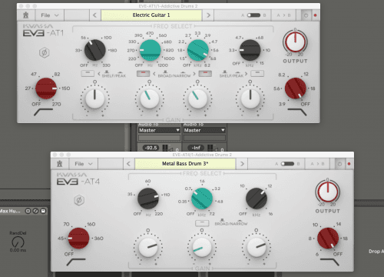
Task: Click the EVE-AT4 teal mid frequency knob
Action: (x=202, y=199)
